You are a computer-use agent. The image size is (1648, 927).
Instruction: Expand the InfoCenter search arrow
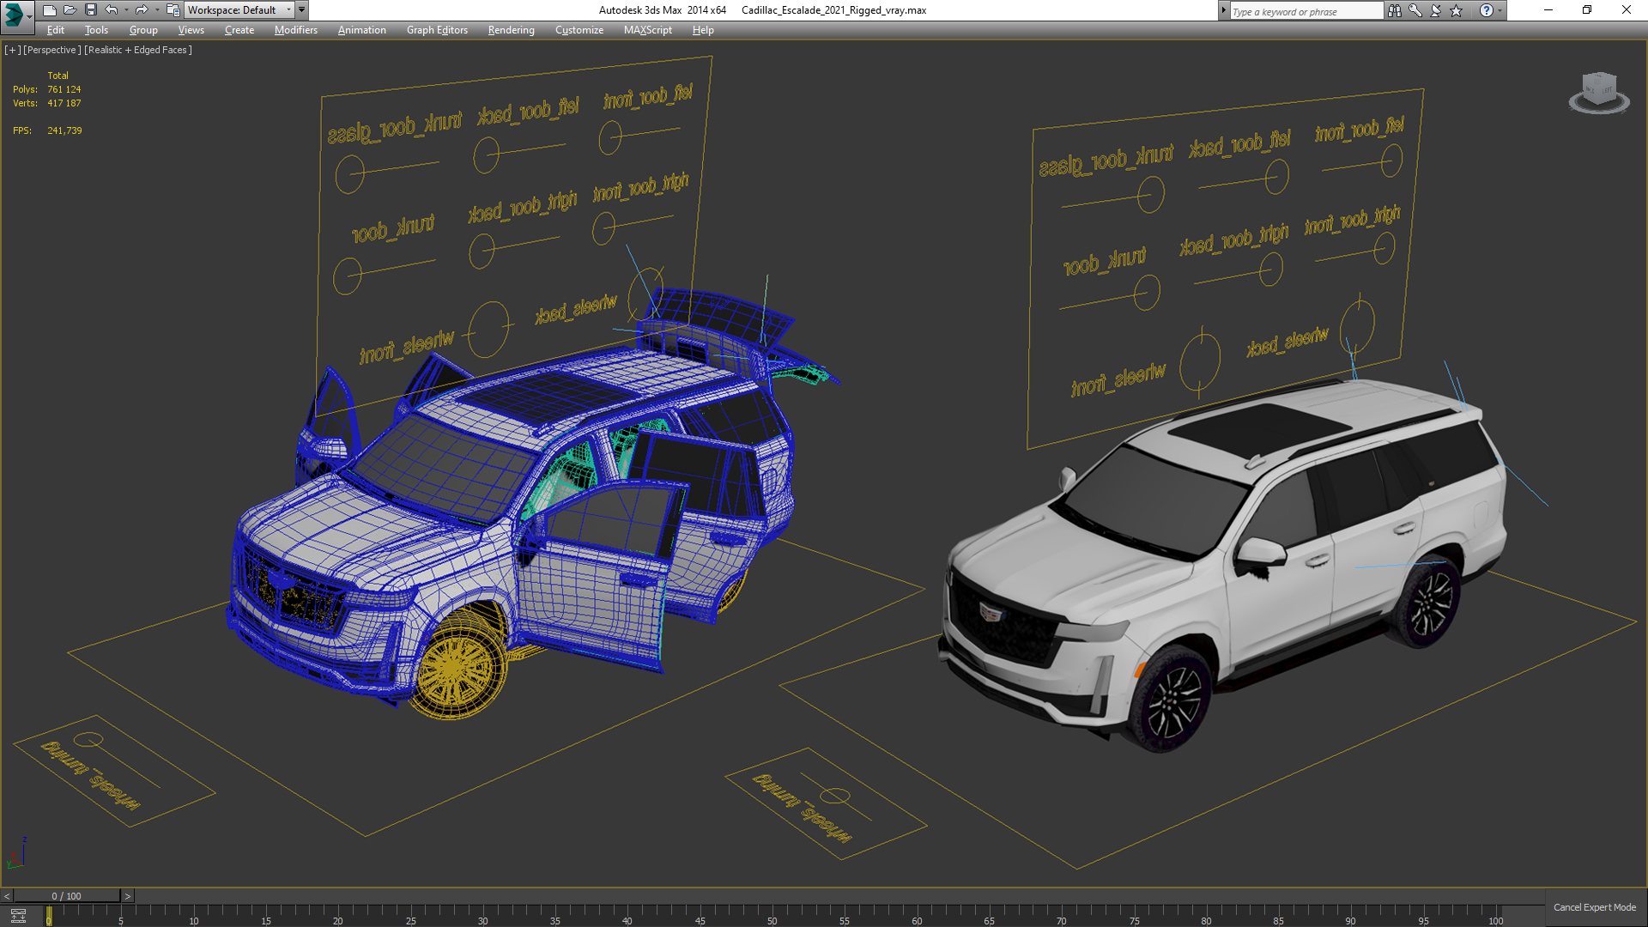[1223, 11]
